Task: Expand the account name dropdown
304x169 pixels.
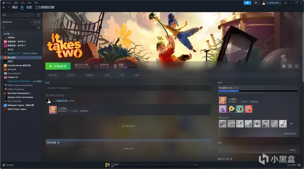Action: [x=273, y=3]
